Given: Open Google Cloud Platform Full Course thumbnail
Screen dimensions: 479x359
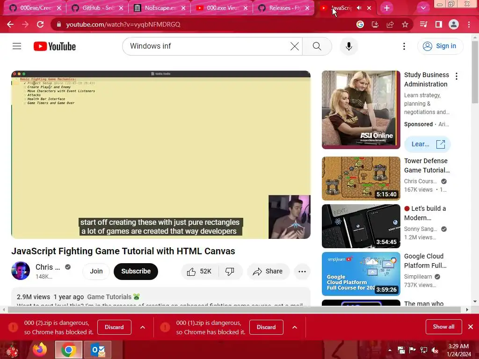Looking at the screenshot, I should (x=361, y=274).
